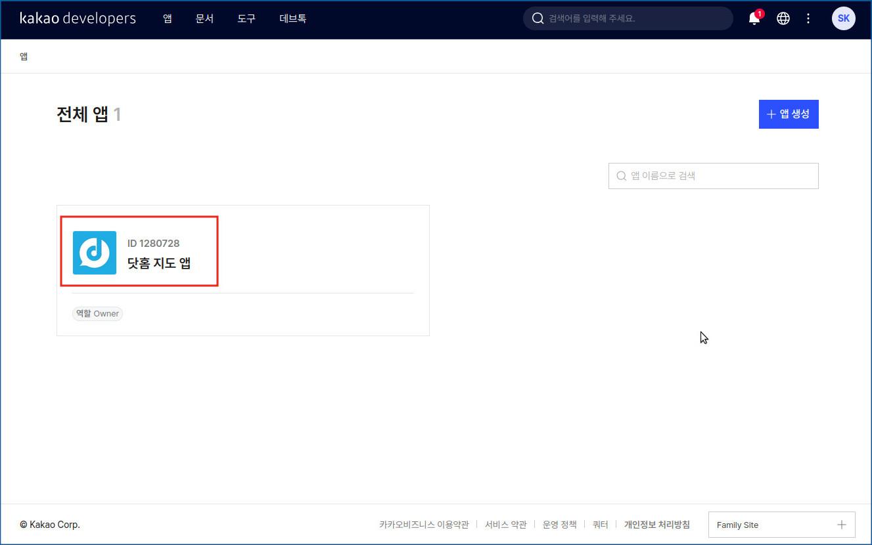The width and height of the screenshot is (872, 545).
Task: Open 서비스 약관 footer link
Action: 505,525
